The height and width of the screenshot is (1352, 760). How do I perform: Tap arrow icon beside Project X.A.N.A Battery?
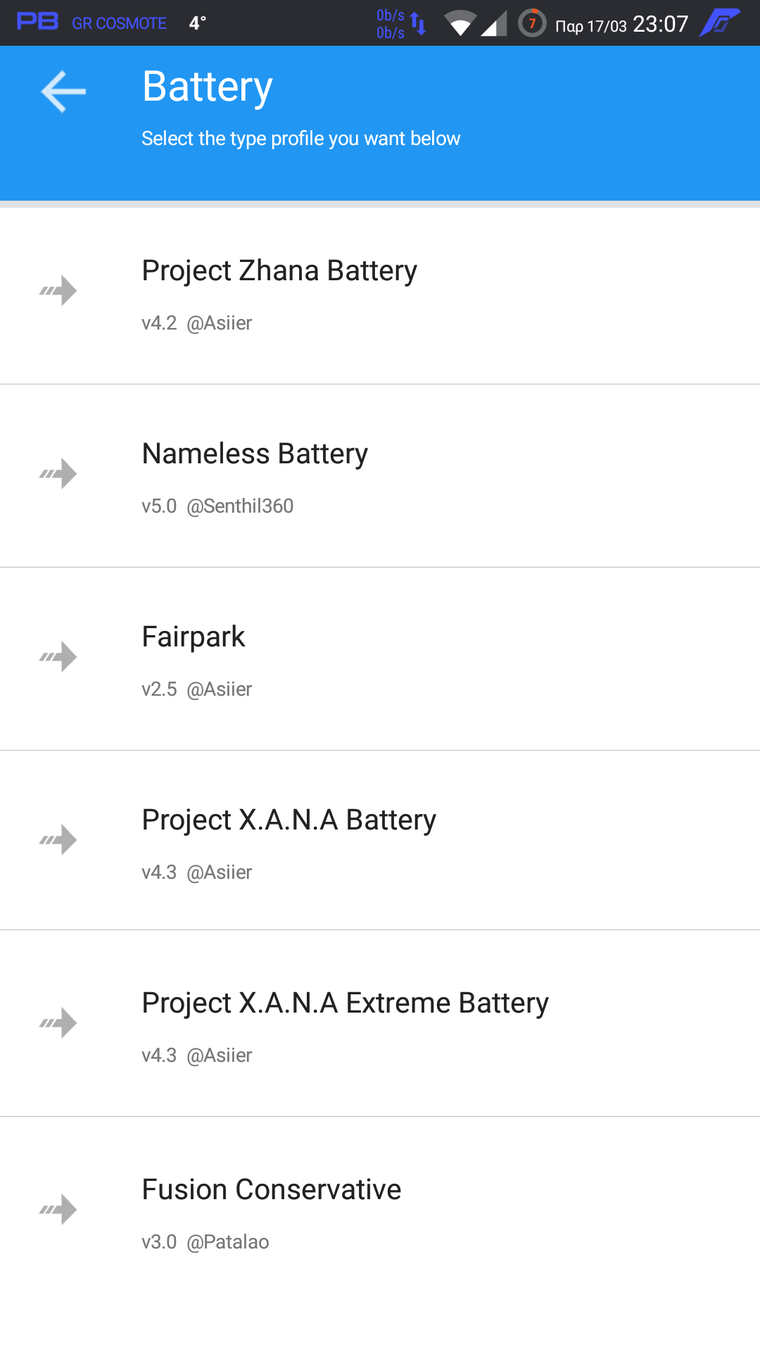(58, 839)
